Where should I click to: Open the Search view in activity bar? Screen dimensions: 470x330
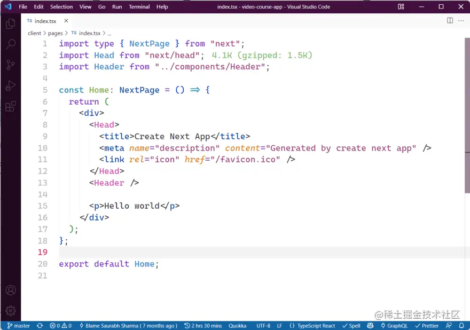tap(11, 44)
